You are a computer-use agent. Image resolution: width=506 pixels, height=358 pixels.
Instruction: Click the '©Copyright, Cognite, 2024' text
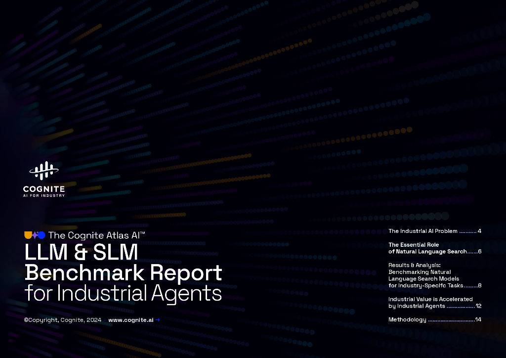pyautogui.click(x=63, y=320)
